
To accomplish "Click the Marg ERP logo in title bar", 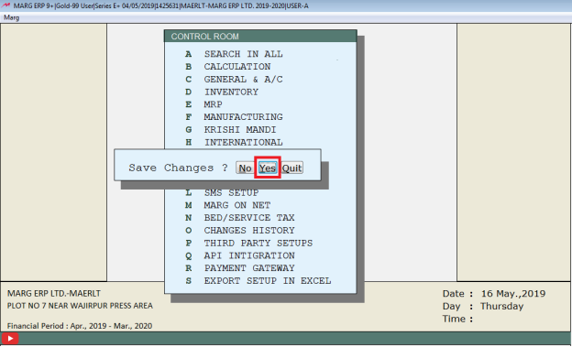I will click(5, 5).
